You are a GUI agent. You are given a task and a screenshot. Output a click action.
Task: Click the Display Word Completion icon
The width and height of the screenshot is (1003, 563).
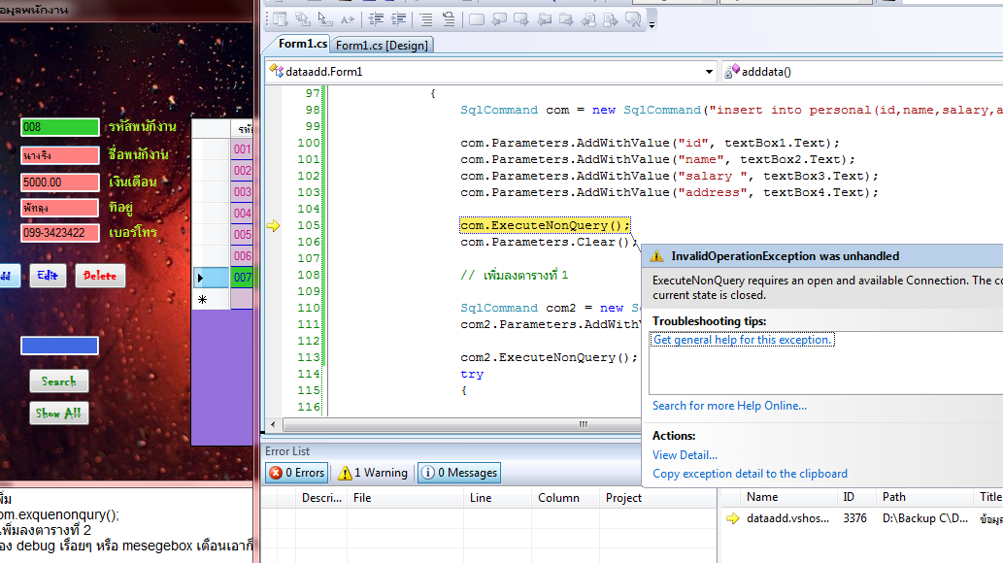[348, 19]
